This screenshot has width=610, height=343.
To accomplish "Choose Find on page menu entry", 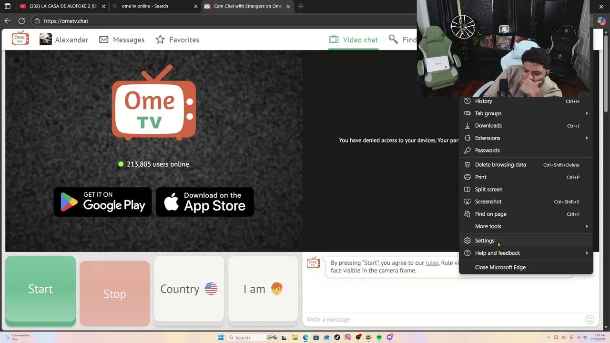I will 526,214.
